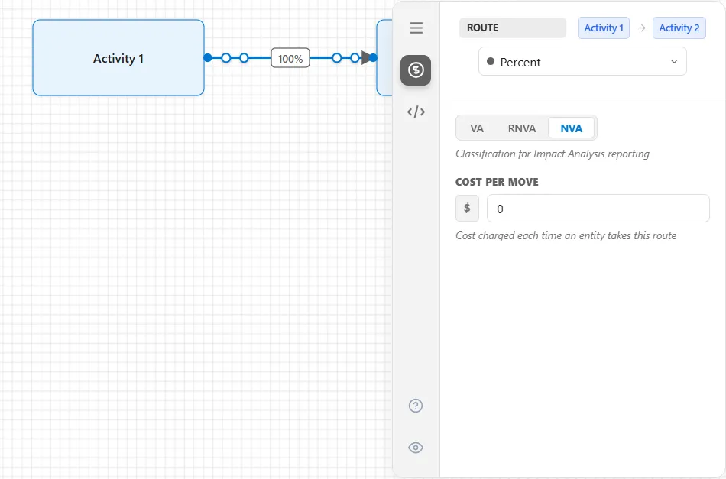Click the arrow between Activity 1 and Activity 2 chips
This screenshot has width=726, height=479.
click(x=641, y=28)
